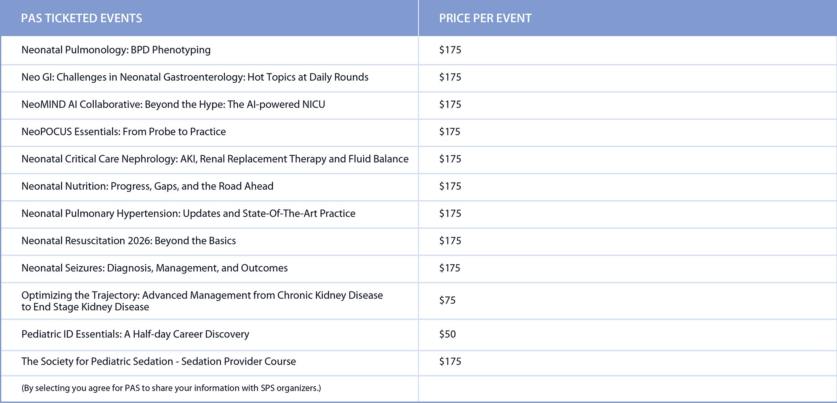
Task: Click the $50 price for Pediatric ID Essentials
Action: [x=447, y=335]
